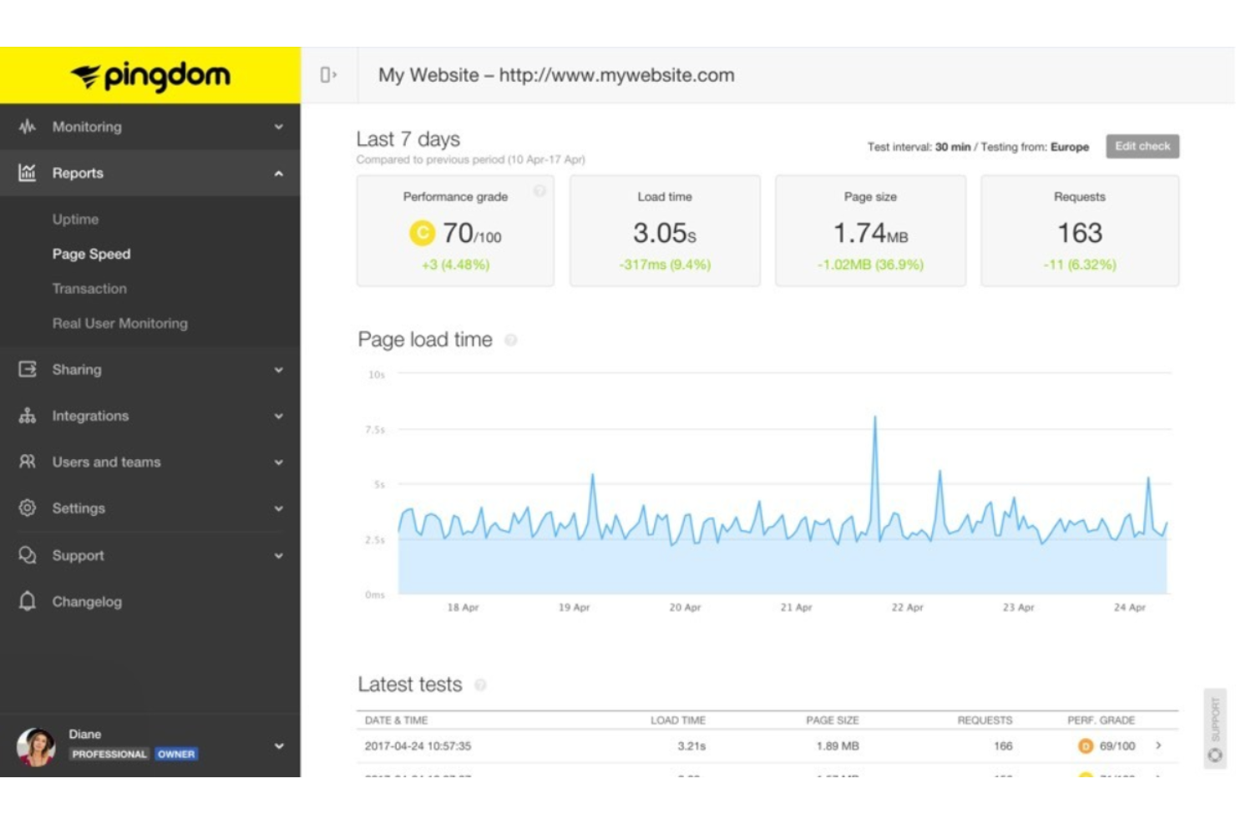Collapse the Reports section
This screenshot has width=1236, height=824.
point(278,173)
